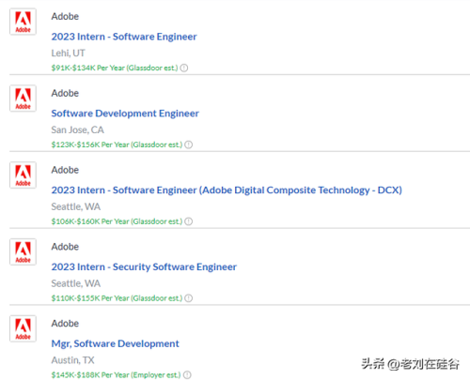The height and width of the screenshot is (380, 470).
Task: Click Adobe logo beside Lehi, UT listing
Action: [23, 22]
